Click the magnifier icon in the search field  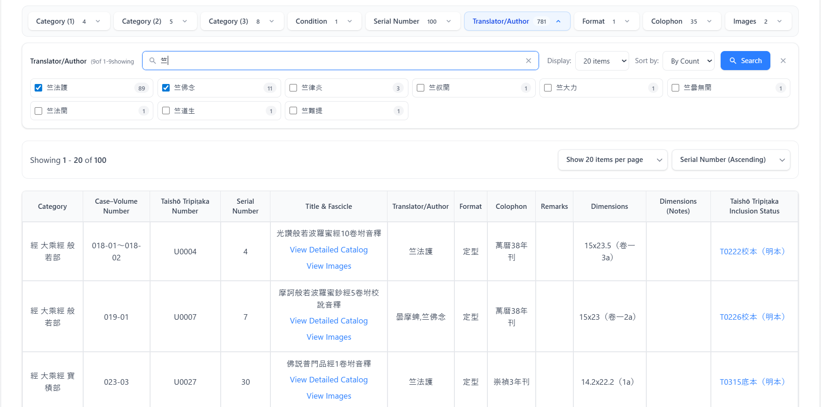(152, 61)
